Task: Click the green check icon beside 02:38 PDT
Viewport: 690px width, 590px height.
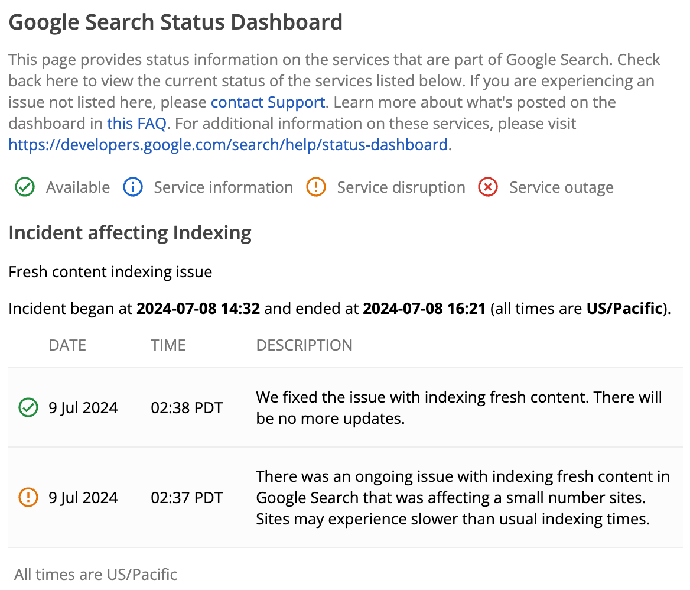Action: tap(28, 408)
